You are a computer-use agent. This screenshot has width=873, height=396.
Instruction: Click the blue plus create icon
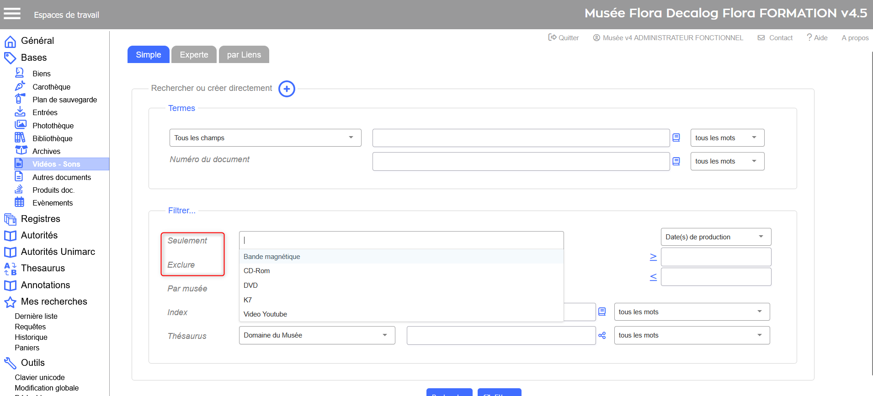(287, 89)
